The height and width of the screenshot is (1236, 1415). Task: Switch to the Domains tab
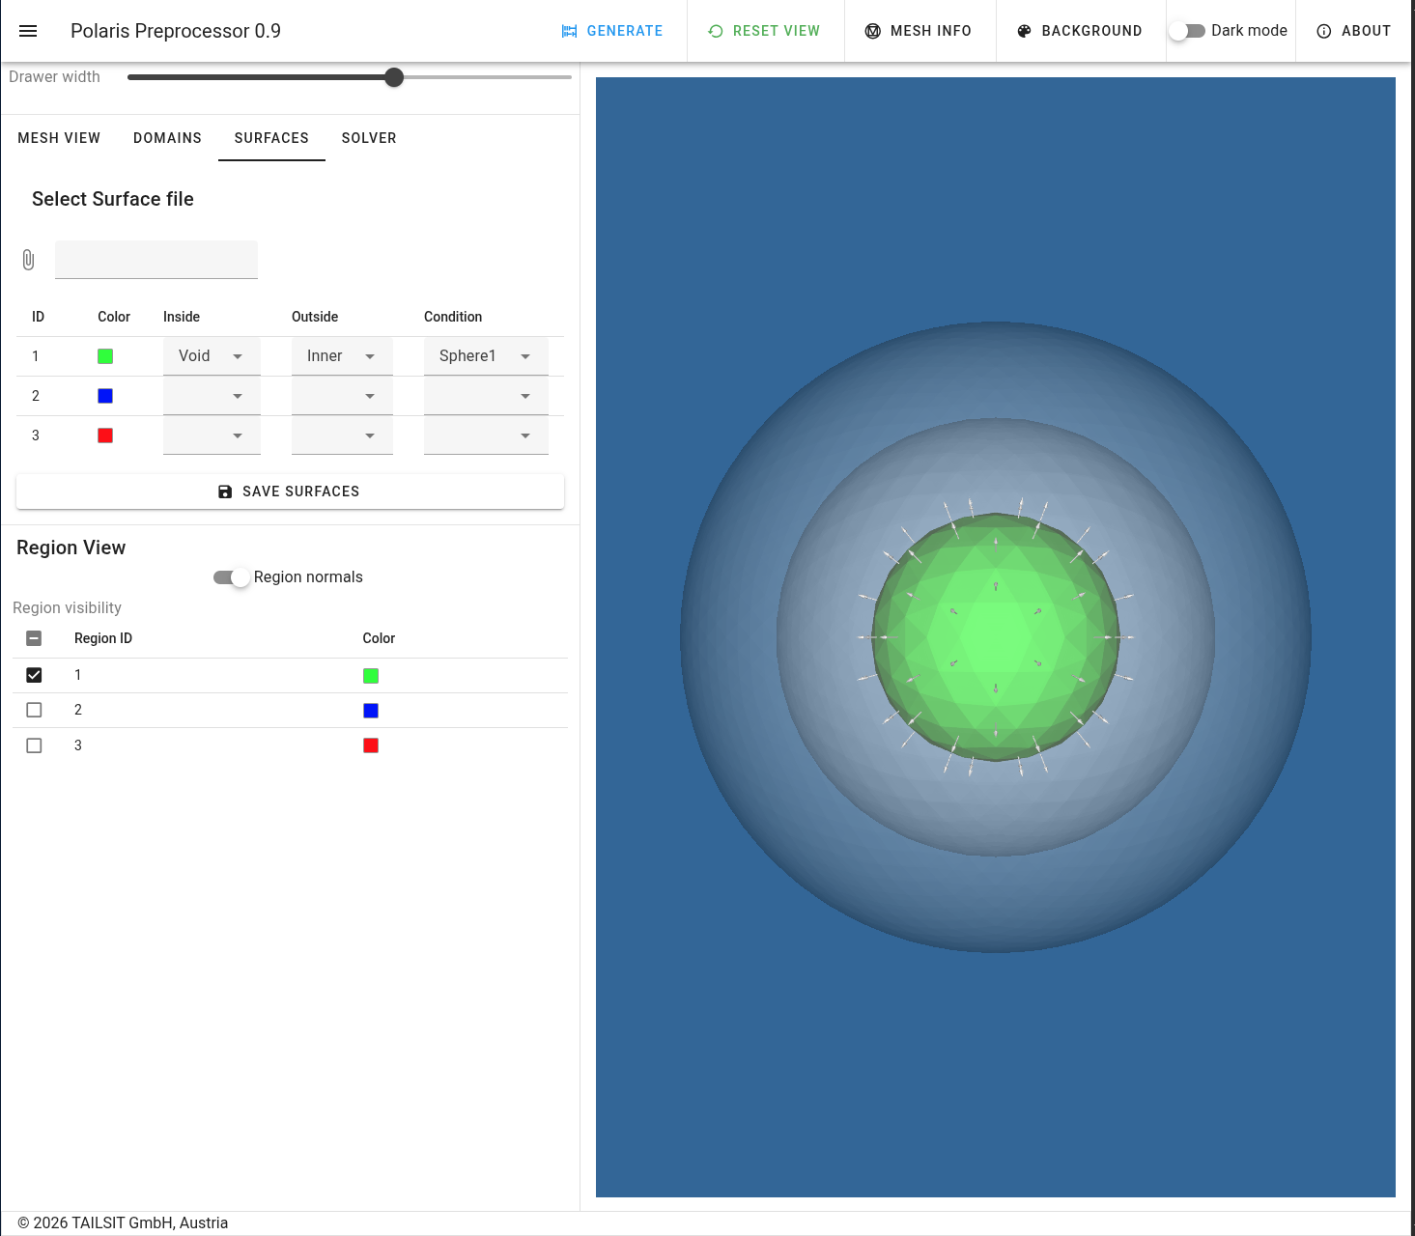point(167,138)
